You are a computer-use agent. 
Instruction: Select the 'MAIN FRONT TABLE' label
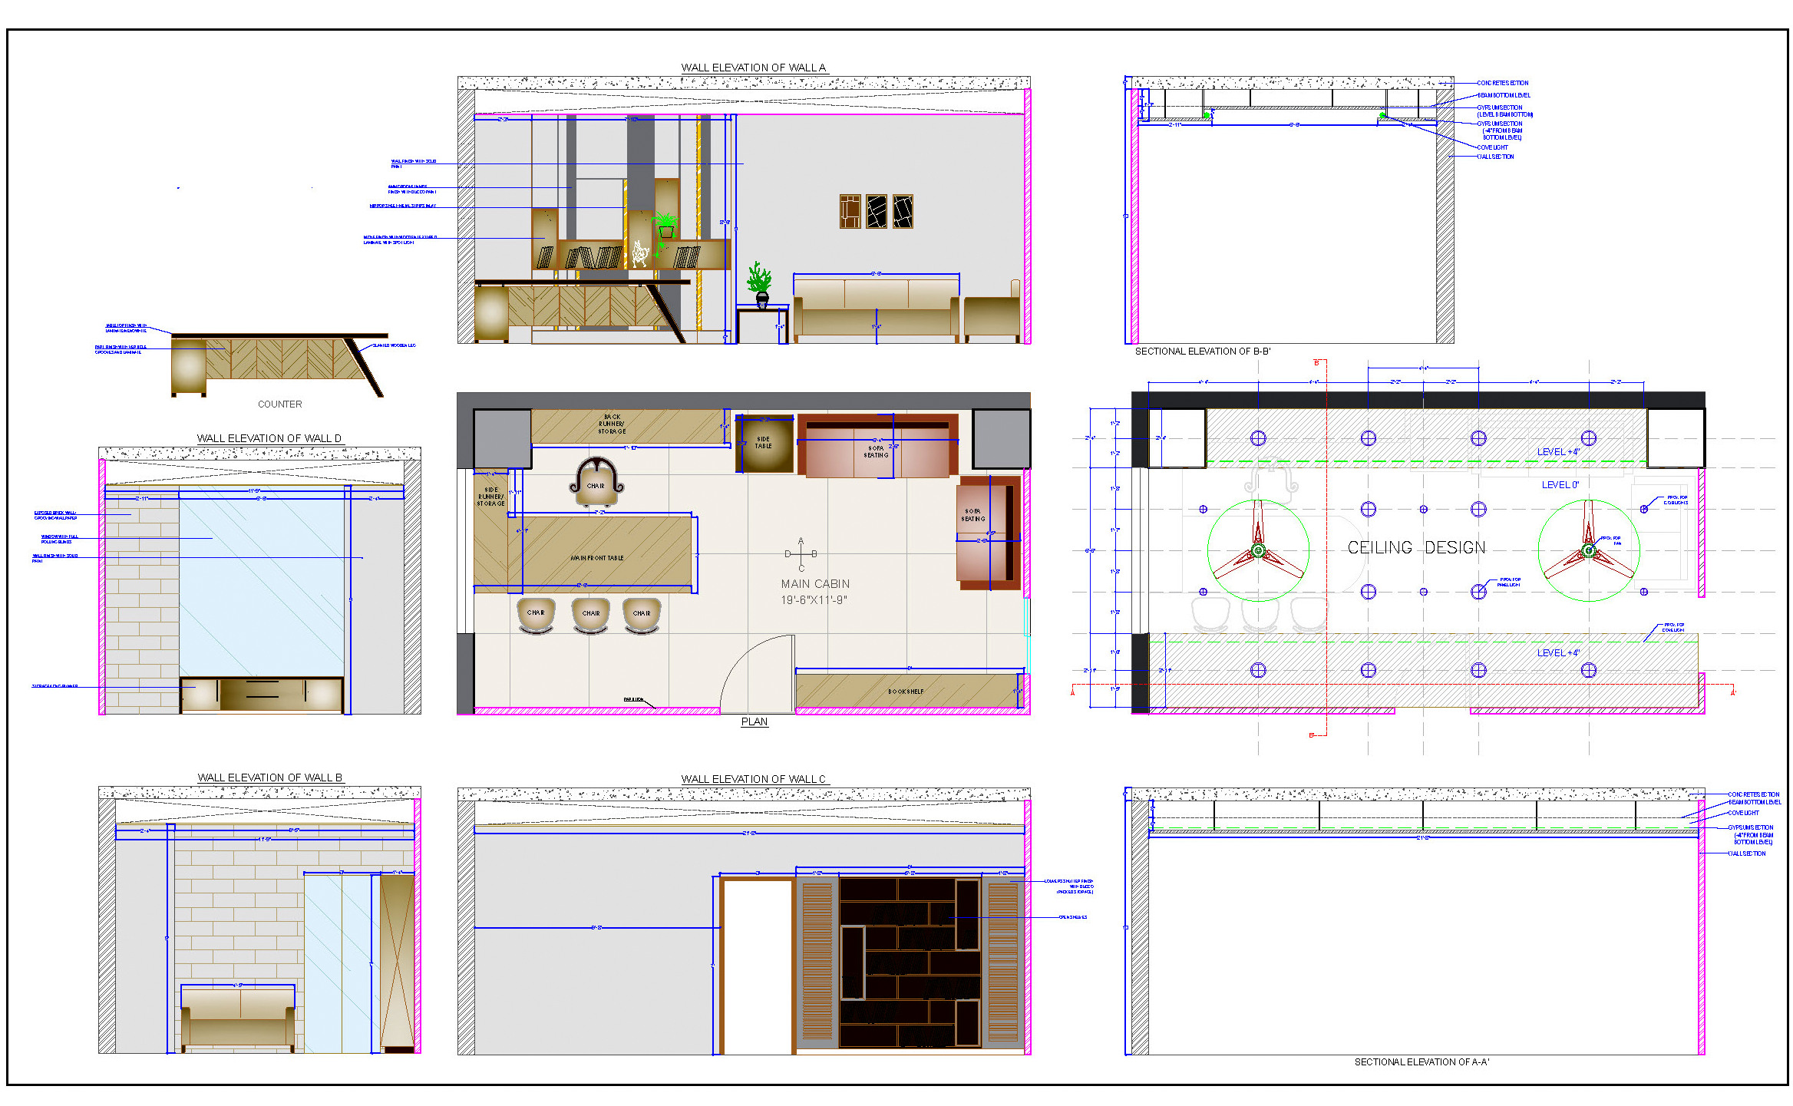pos(597,558)
